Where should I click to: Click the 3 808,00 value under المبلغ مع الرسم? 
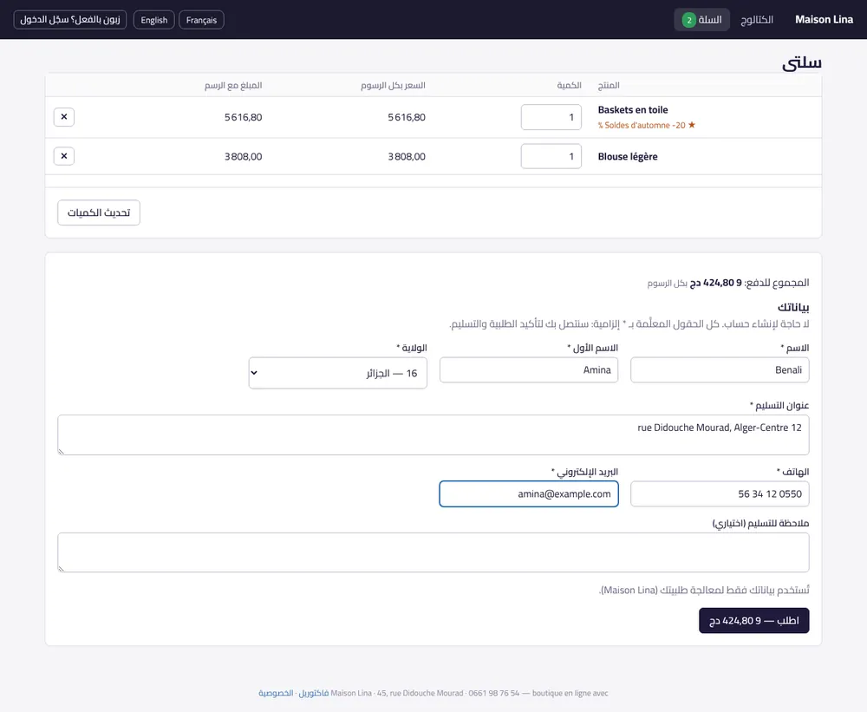click(x=244, y=157)
